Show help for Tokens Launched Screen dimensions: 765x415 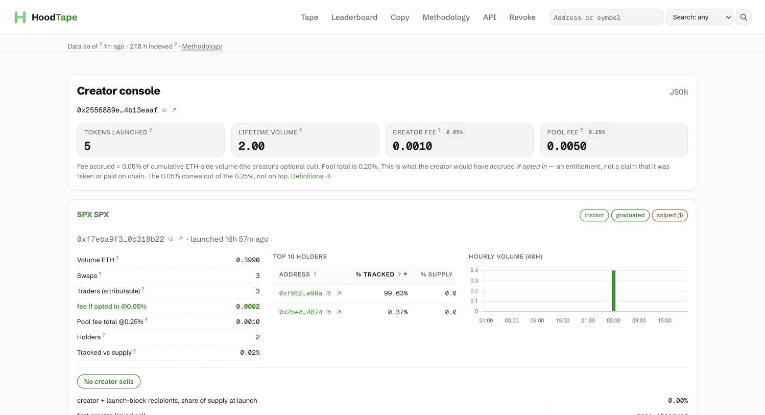click(151, 131)
